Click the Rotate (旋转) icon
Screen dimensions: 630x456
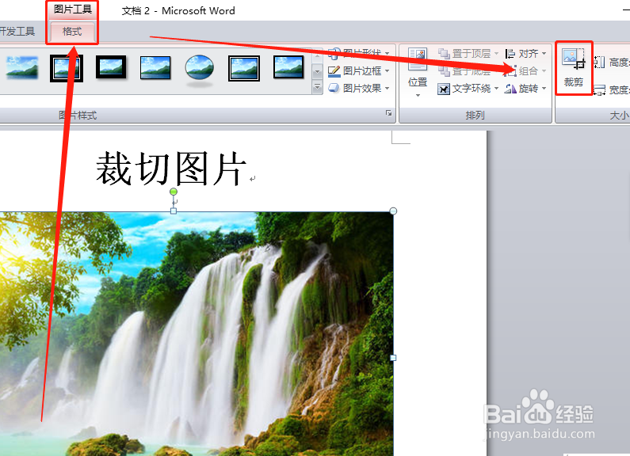pos(510,89)
